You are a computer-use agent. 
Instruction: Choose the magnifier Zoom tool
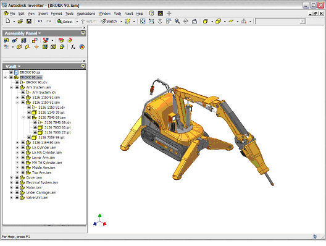pyautogui.click(x=177, y=21)
